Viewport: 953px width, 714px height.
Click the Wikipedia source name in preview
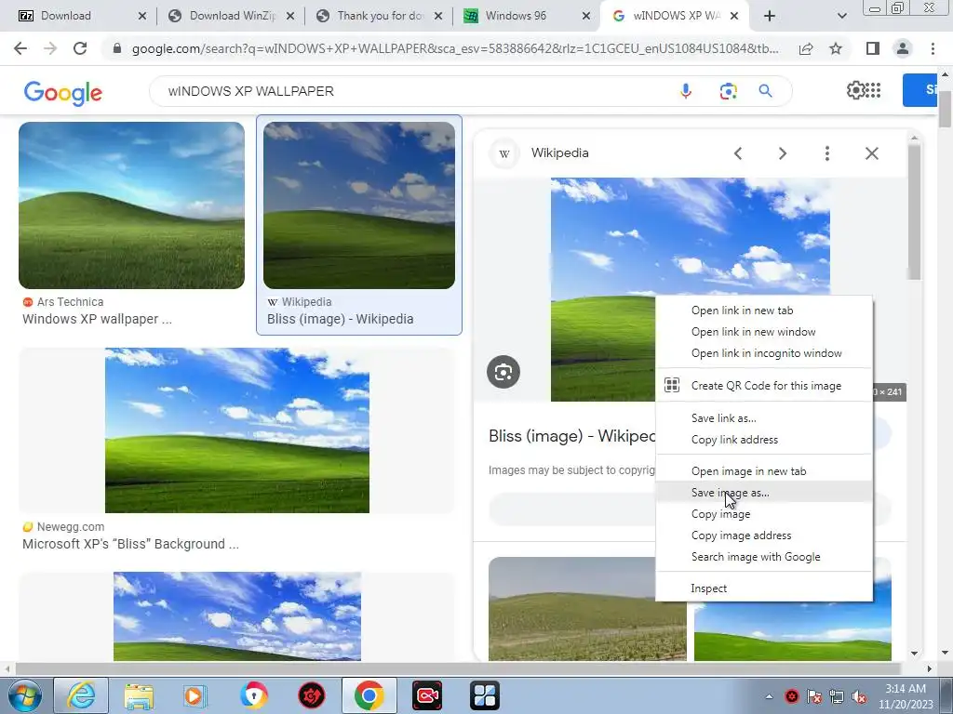tap(559, 153)
